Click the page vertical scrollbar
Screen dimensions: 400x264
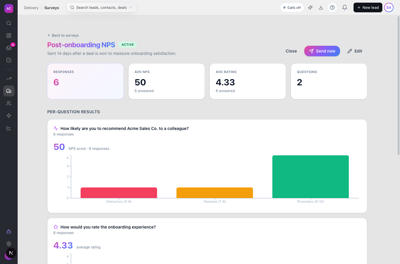pos(399,85)
